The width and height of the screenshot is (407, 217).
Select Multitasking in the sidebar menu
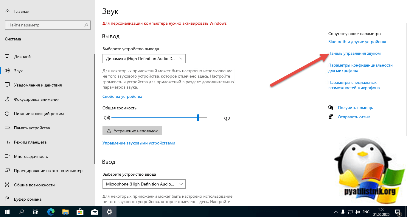point(31,156)
